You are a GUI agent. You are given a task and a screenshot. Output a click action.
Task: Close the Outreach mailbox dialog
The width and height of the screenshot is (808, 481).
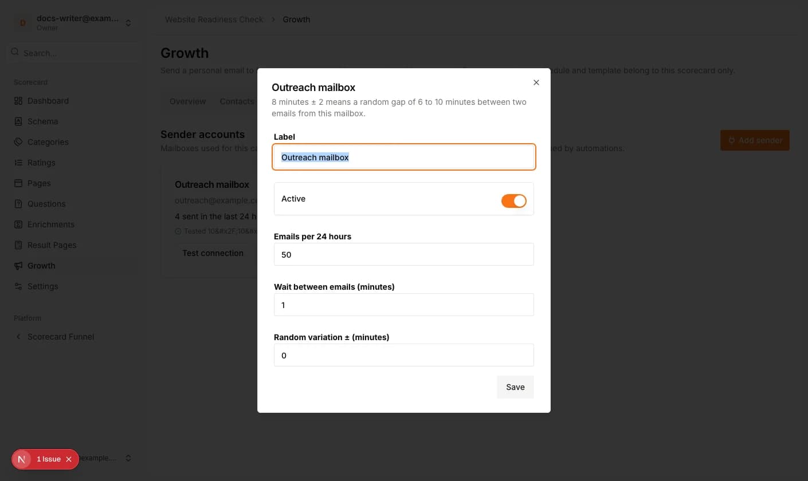click(x=536, y=82)
